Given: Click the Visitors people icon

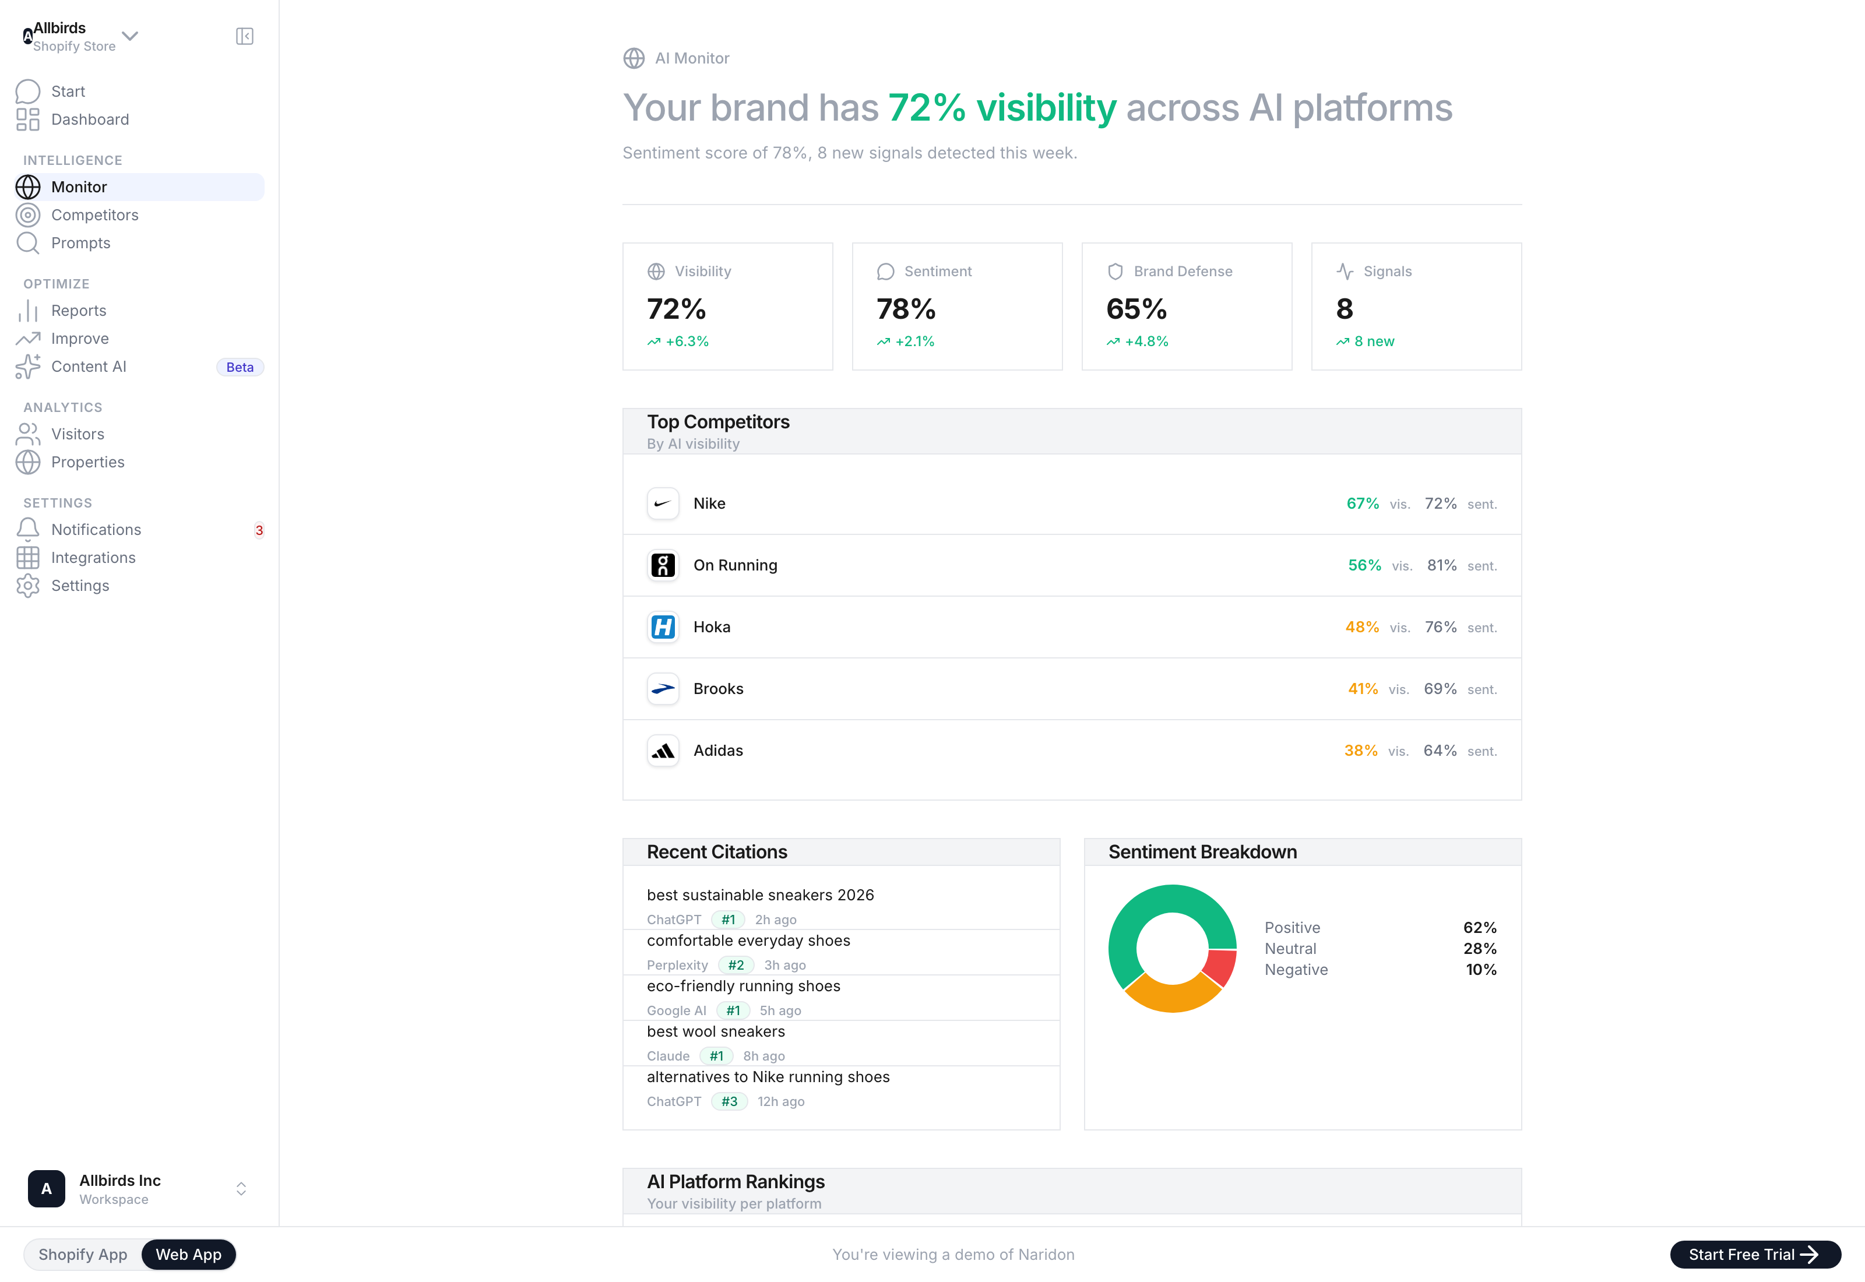Looking at the screenshot, I should click(28, 435).
